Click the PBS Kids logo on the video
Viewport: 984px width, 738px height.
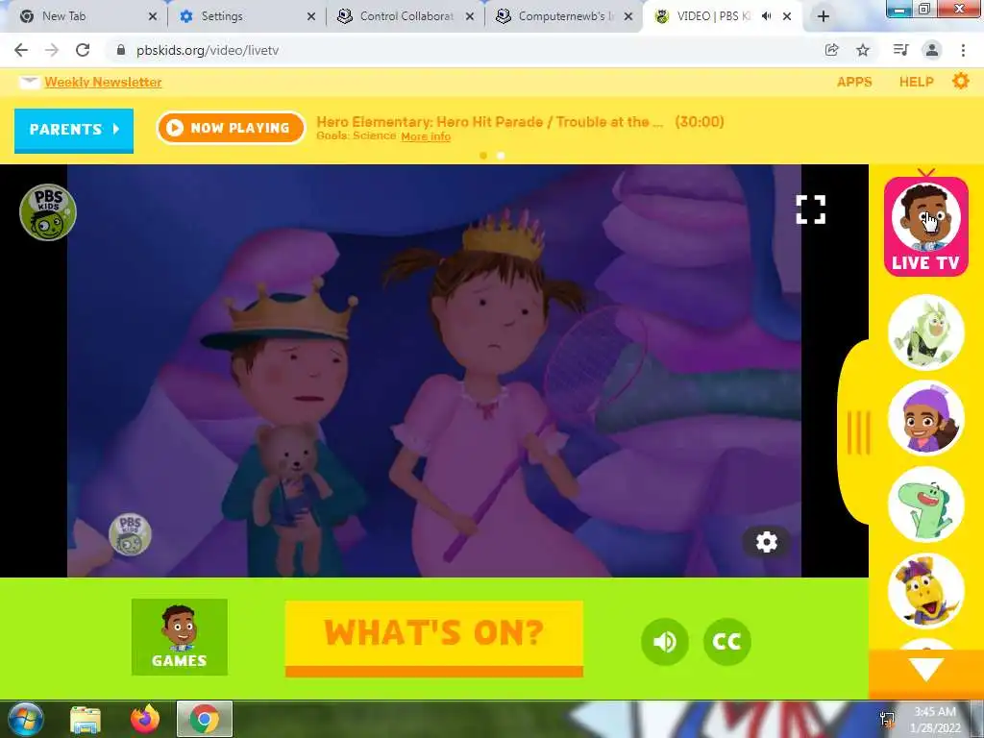tap(48, 212)
